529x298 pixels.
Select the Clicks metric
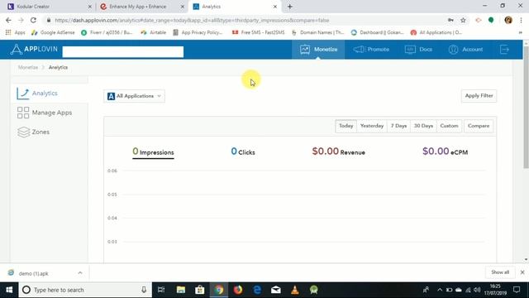click(x=243, y=151)
